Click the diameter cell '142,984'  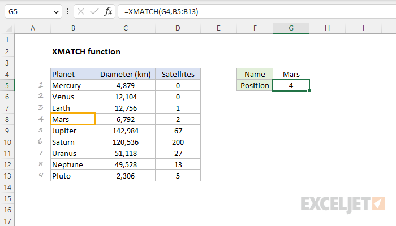click(x=126, y=131)
